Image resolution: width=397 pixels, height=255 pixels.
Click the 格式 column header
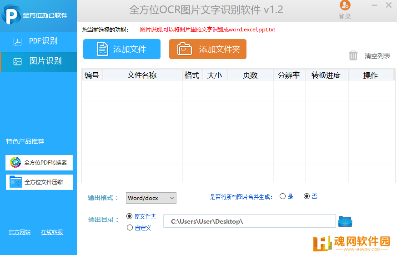(x=192, y=75)
